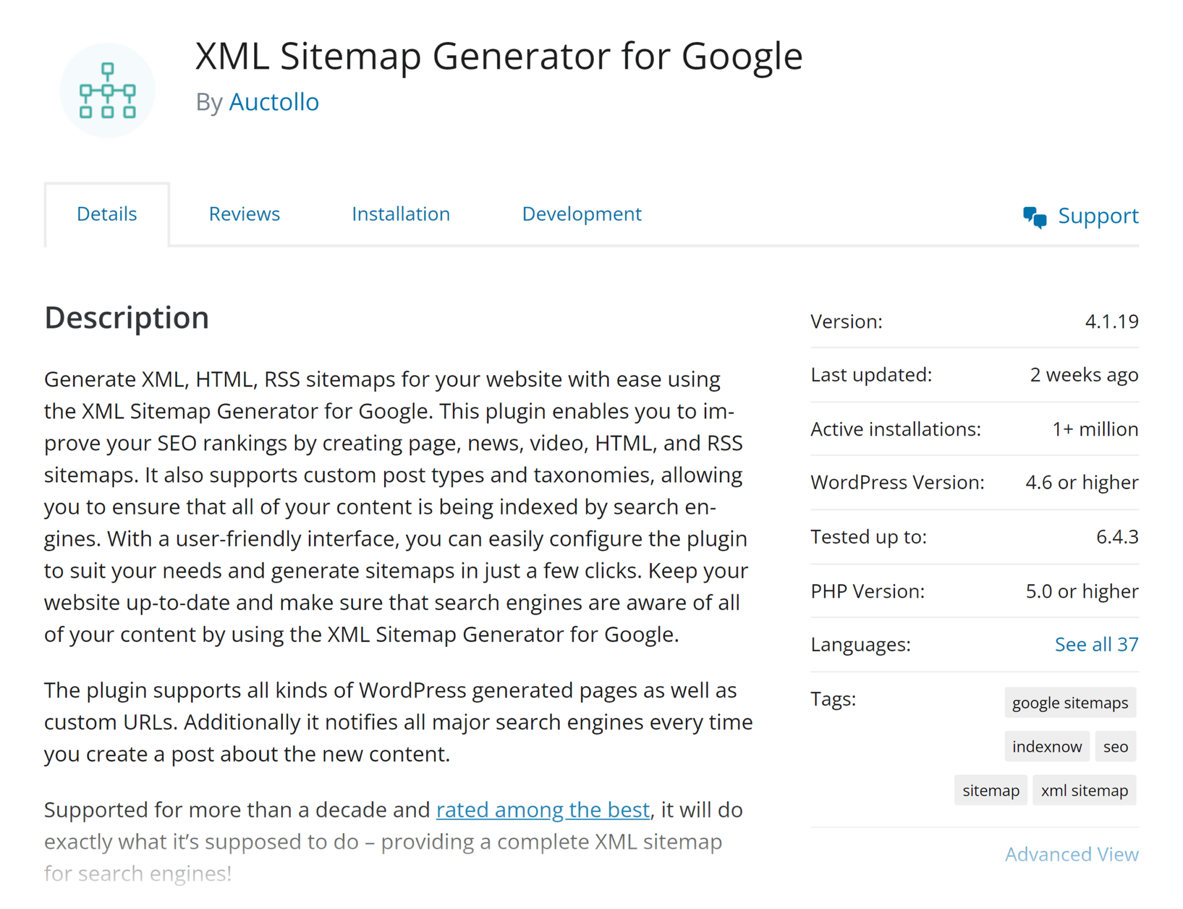Viewport: 1183px width, 909px height.
Task: Click PHP Version '5.0 or higher'
Action: coord(1082,591)
